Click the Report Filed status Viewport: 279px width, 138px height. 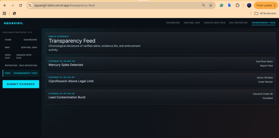[x=267, y=66]
